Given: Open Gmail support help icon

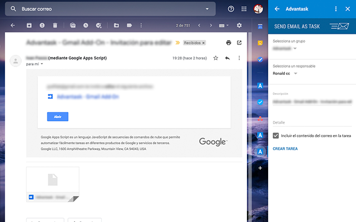Looking at the screenshot, I should pos(231,9).
